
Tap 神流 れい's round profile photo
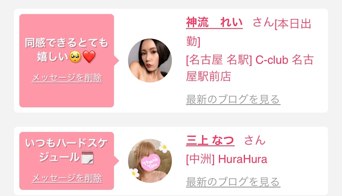(150, 60)
